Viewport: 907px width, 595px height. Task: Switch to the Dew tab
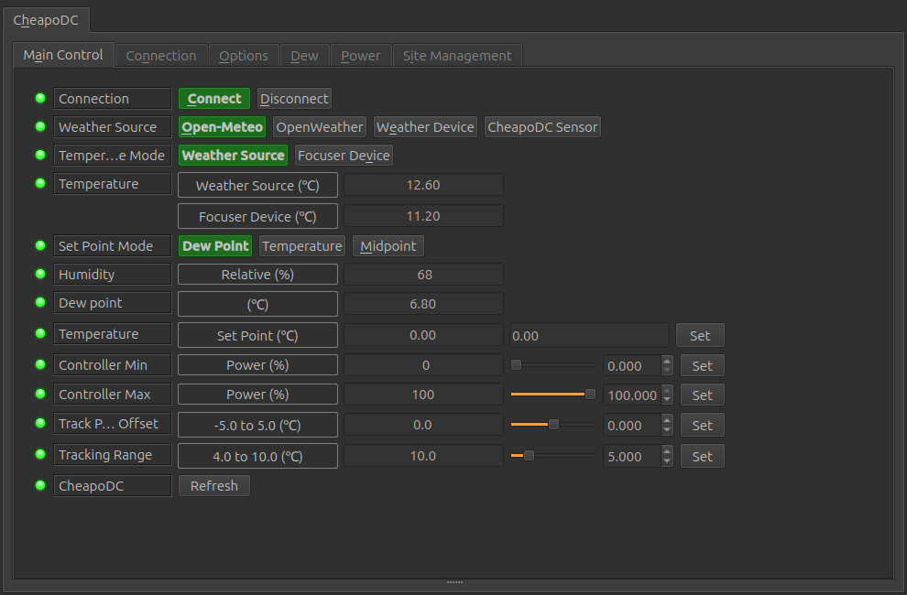pyautogui.click(x=304, y=55)
